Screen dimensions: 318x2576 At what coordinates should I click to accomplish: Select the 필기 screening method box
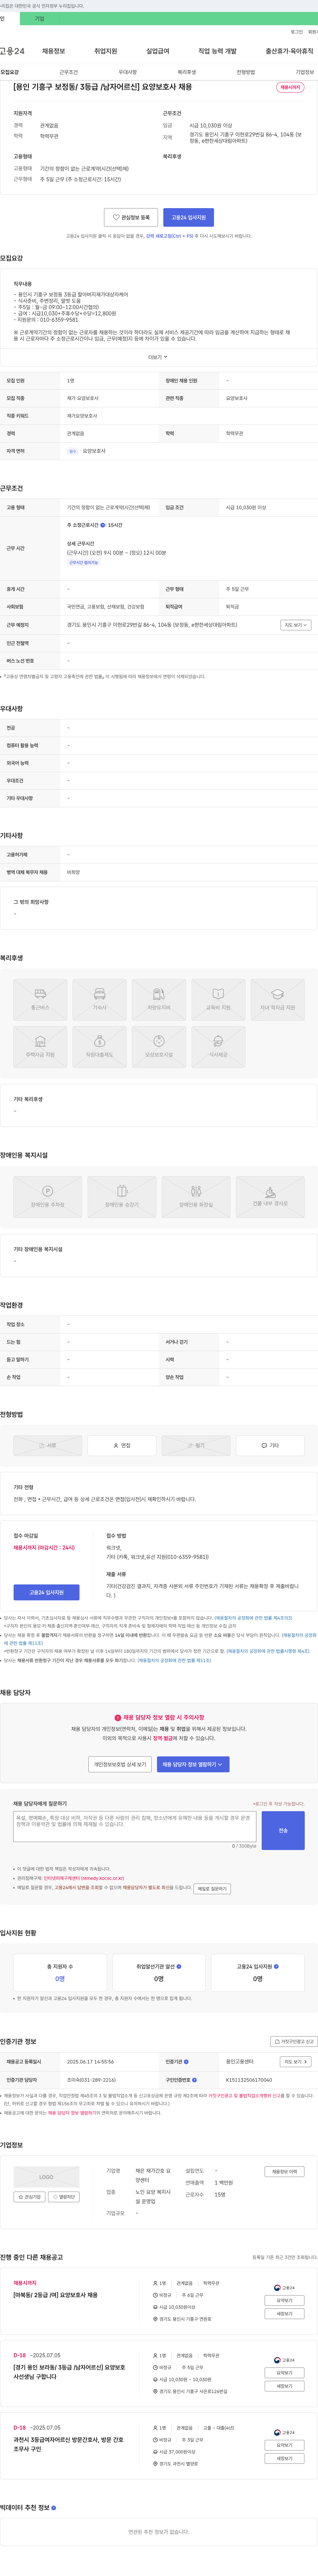tap(195, 1445)
